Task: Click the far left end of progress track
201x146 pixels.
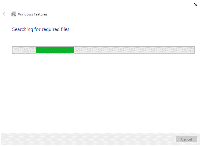Action: point(14,50)
